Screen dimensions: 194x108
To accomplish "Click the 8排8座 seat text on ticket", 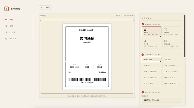I will 100,67.
